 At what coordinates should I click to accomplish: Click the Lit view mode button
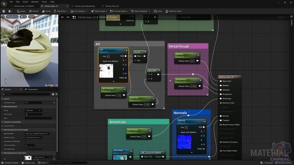pos(23,17)
